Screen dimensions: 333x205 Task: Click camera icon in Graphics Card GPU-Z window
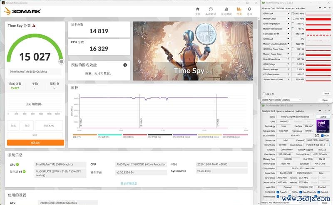[320, 111]
